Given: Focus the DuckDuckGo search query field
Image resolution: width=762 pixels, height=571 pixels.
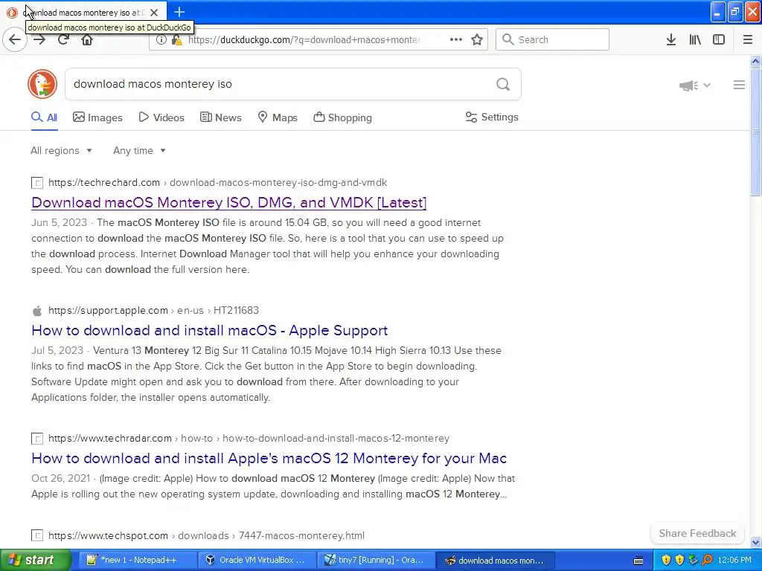Looking at the screenshot, I should click(x=281, y=84).
